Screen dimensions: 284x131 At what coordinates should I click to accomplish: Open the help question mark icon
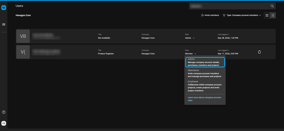pyautogui.click(x=4, y=112)
